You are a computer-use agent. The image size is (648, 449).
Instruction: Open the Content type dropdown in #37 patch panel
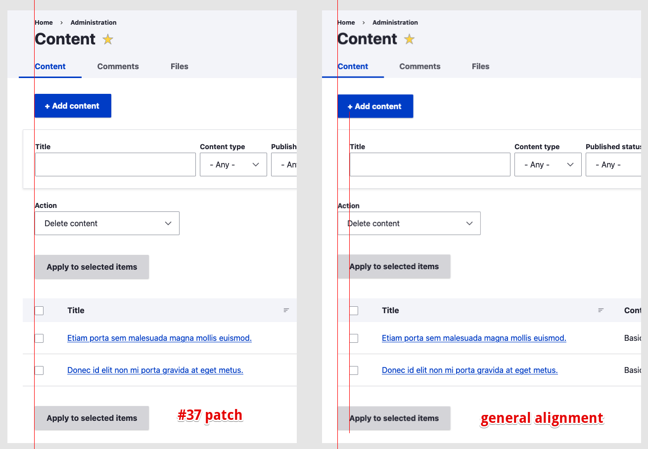pos(233,164)
